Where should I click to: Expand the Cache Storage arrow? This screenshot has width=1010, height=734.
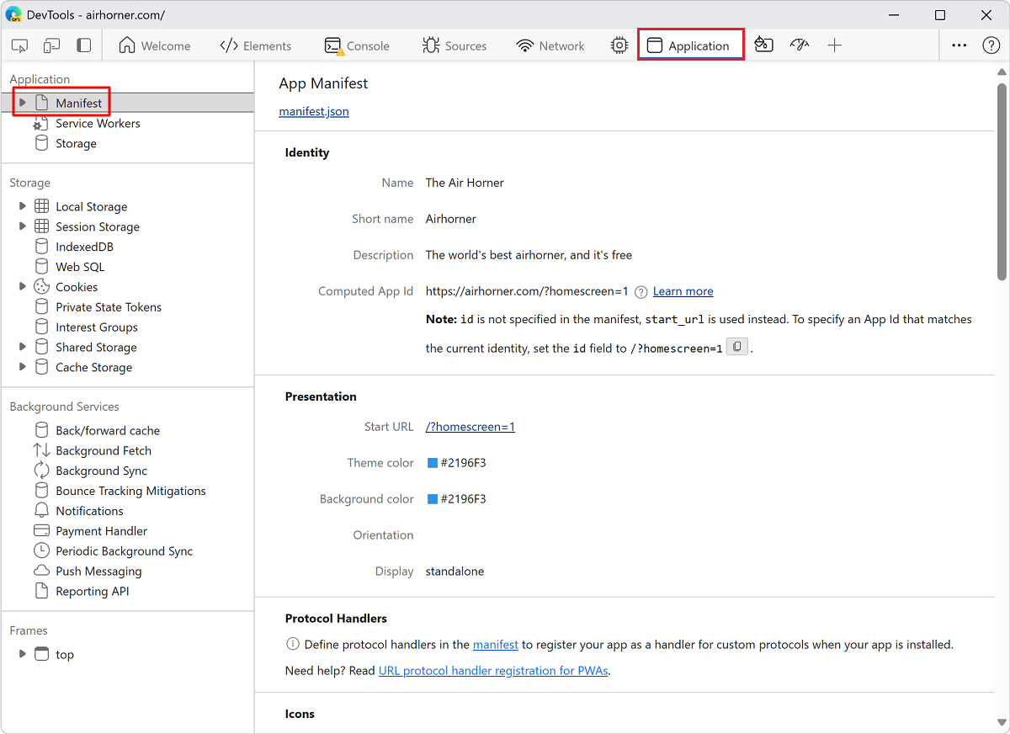pos(23,367)
